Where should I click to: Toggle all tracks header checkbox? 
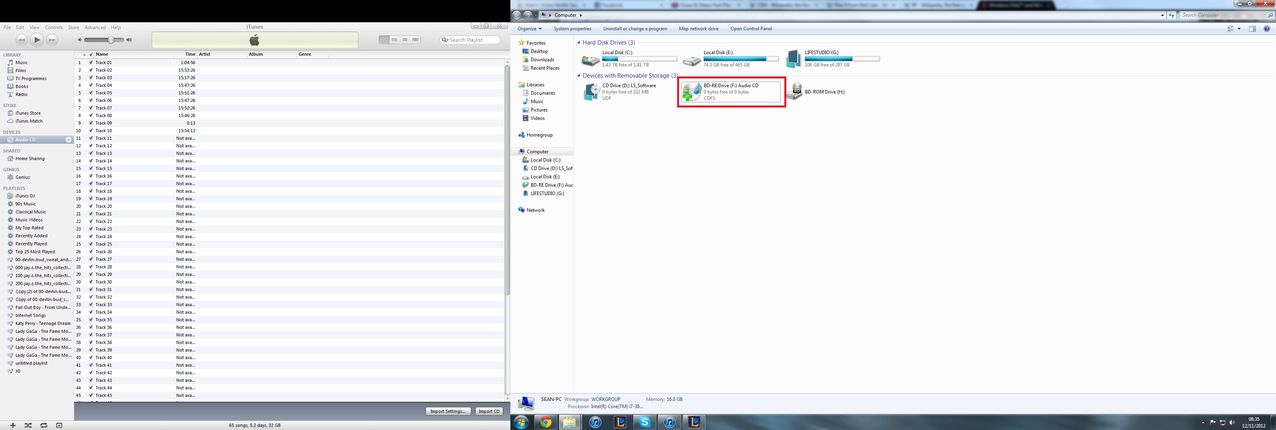91,55
